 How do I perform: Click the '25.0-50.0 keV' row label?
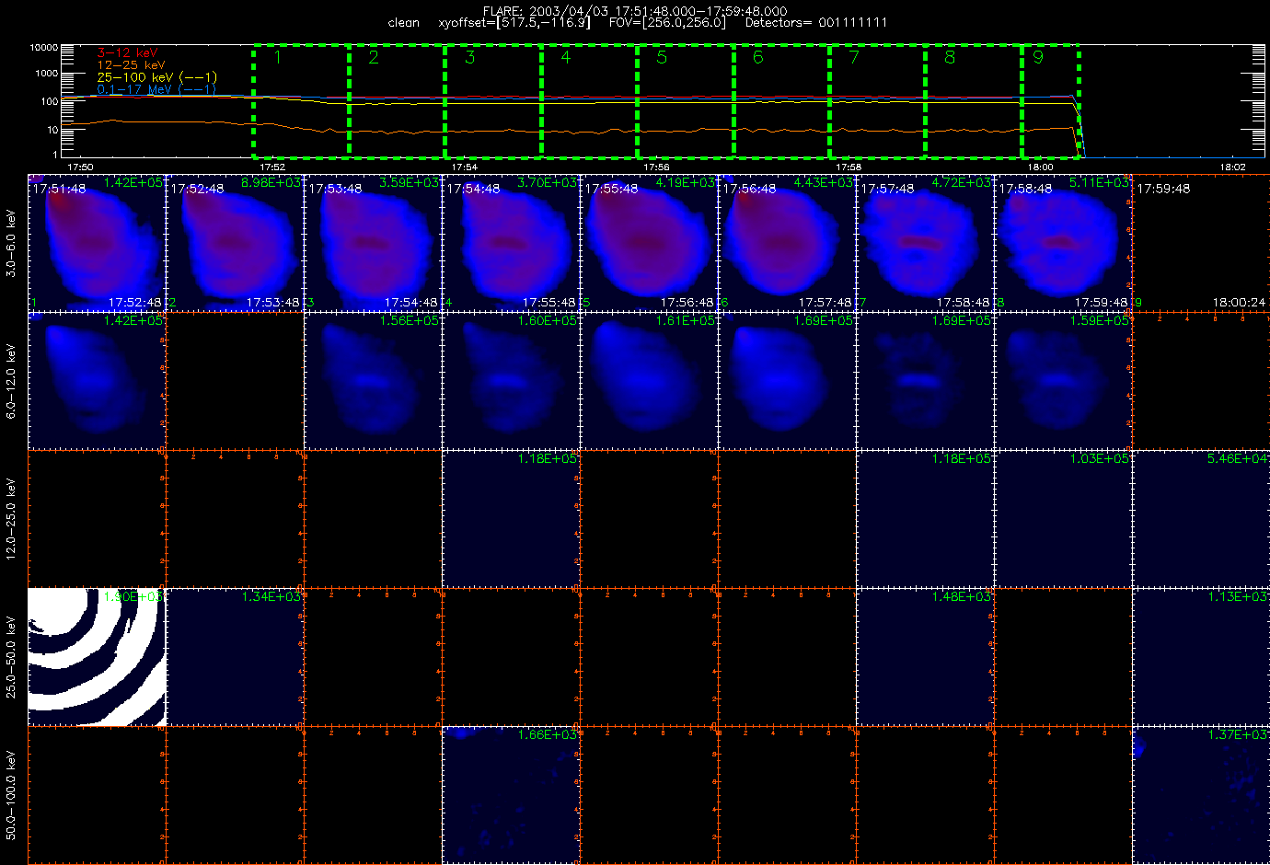(x=11, y=657)
